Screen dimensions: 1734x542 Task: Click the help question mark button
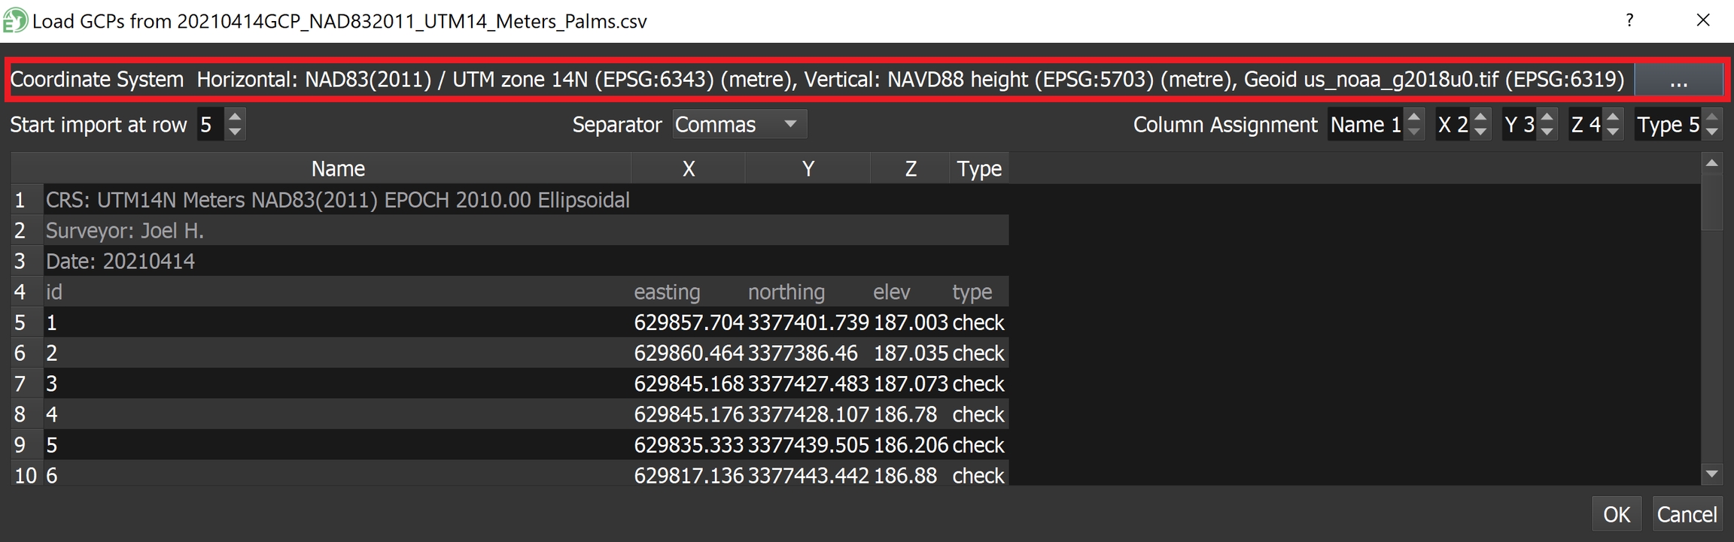(x=1629, y=20)
